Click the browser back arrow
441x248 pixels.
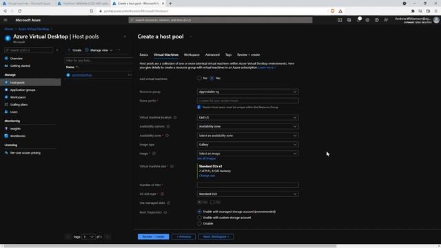click(x=5, y=11)
